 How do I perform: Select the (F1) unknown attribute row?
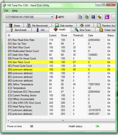(61, 110)
